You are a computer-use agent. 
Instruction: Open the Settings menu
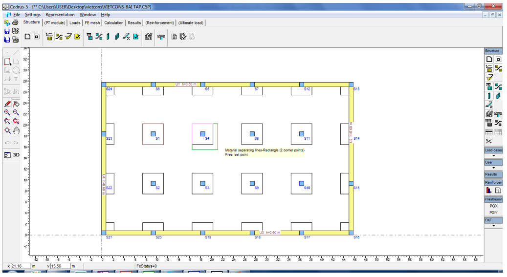[x=33, y=15]
